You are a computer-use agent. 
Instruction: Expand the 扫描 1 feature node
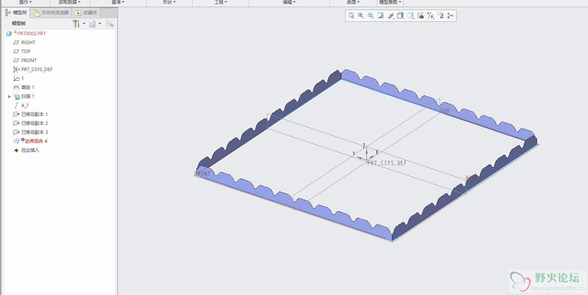coord(9,96)
